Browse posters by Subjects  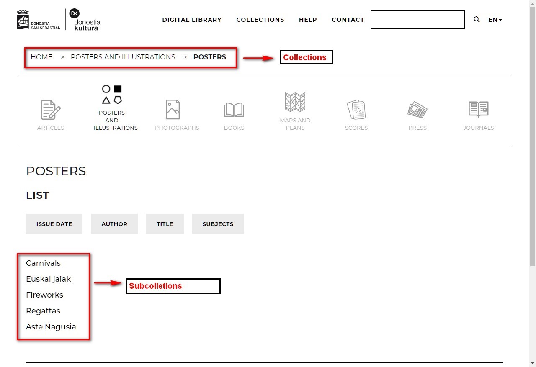click(x=218, y=224)
